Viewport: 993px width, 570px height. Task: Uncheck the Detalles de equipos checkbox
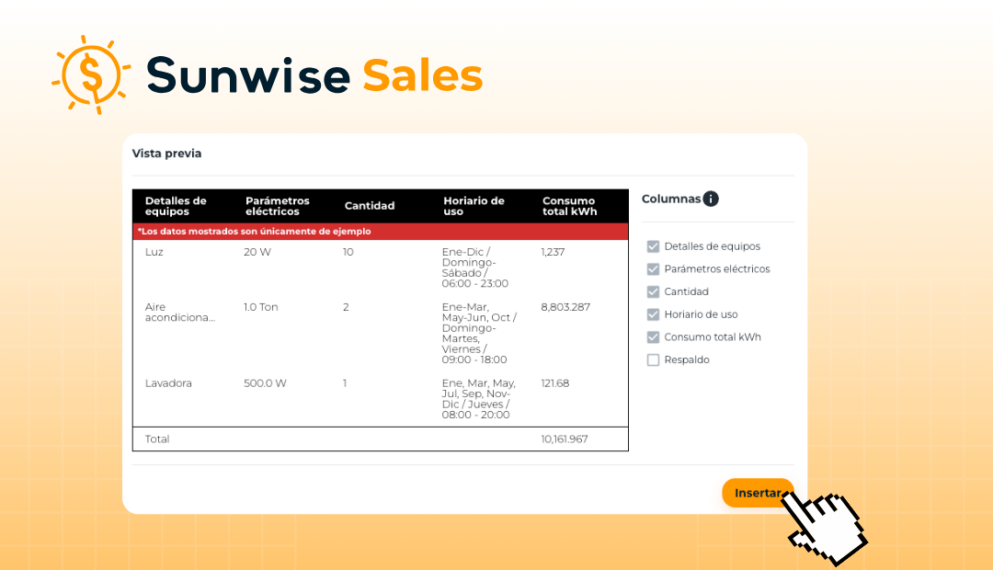pyautogui.click(x=653, y=246)
